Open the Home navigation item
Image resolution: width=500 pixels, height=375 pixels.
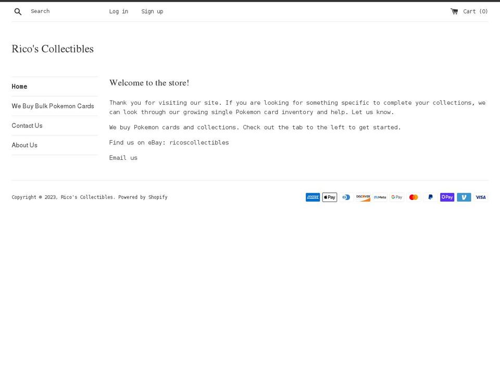19,86
